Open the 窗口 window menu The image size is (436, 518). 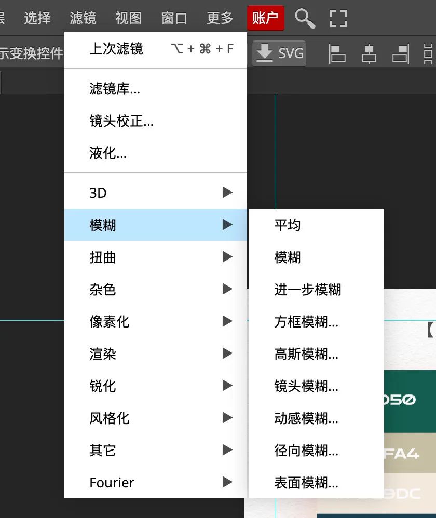point(174,18)
